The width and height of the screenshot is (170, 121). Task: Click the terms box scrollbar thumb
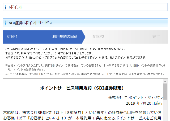tap(165, 91)
